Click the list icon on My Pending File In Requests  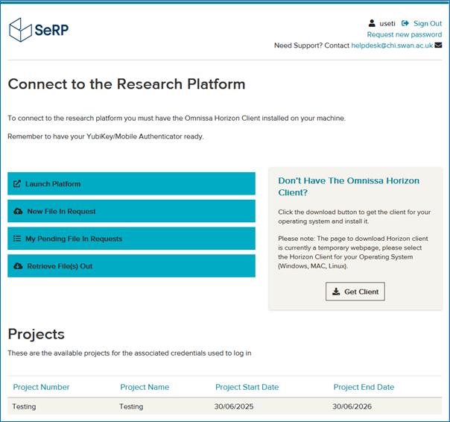coord(17,239)
